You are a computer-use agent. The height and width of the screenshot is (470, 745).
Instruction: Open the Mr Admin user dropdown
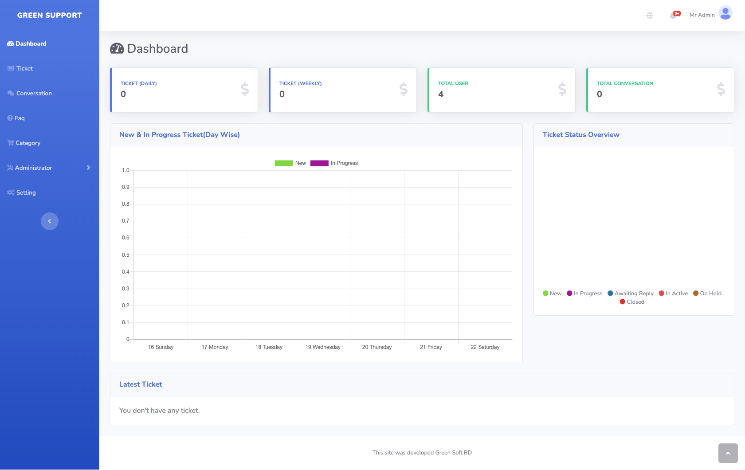[x=702, y=15]
